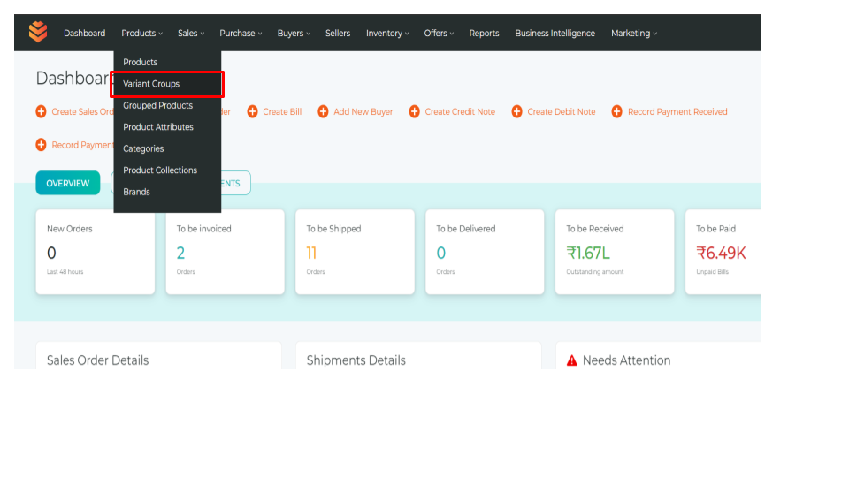
Task: Open the To be Delivered card
Action: (485, 252)
